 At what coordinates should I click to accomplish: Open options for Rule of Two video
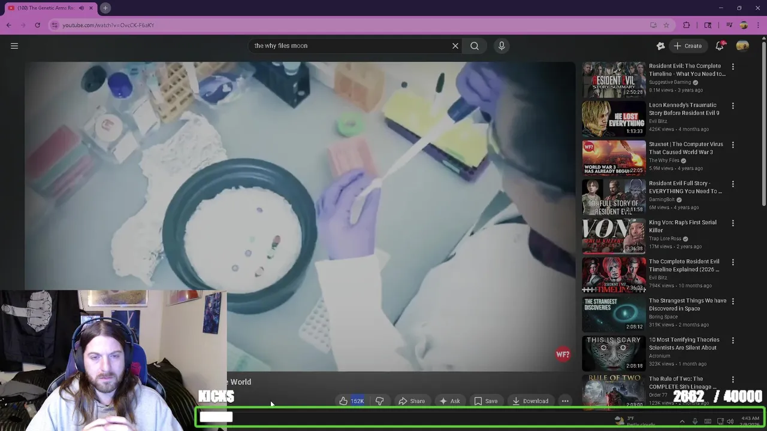tap(733, 380)
